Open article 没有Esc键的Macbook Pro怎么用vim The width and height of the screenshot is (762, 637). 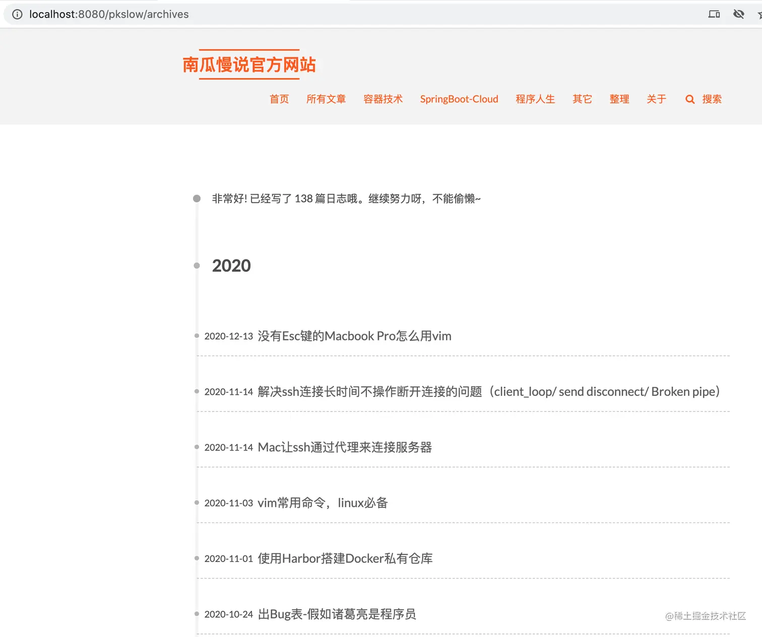pos(354,336)
